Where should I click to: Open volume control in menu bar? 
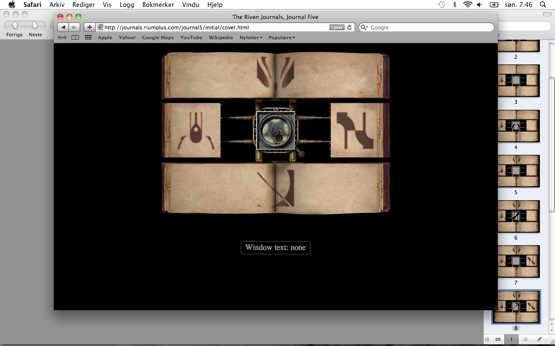tap(480, 5)
